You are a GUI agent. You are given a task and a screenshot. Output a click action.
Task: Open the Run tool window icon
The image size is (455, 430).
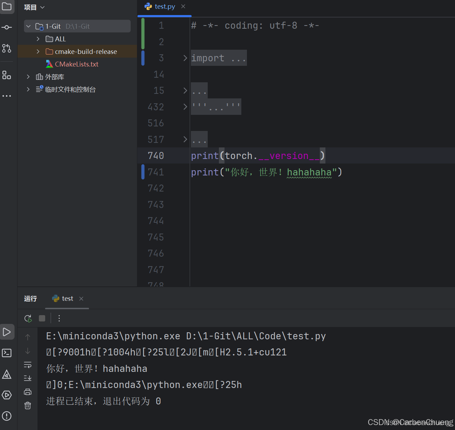7,332
